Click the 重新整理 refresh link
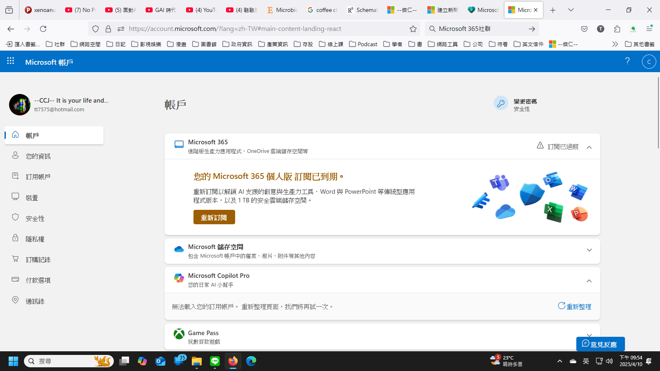Screen dimensions: 660x371 (x=575, y=306)
